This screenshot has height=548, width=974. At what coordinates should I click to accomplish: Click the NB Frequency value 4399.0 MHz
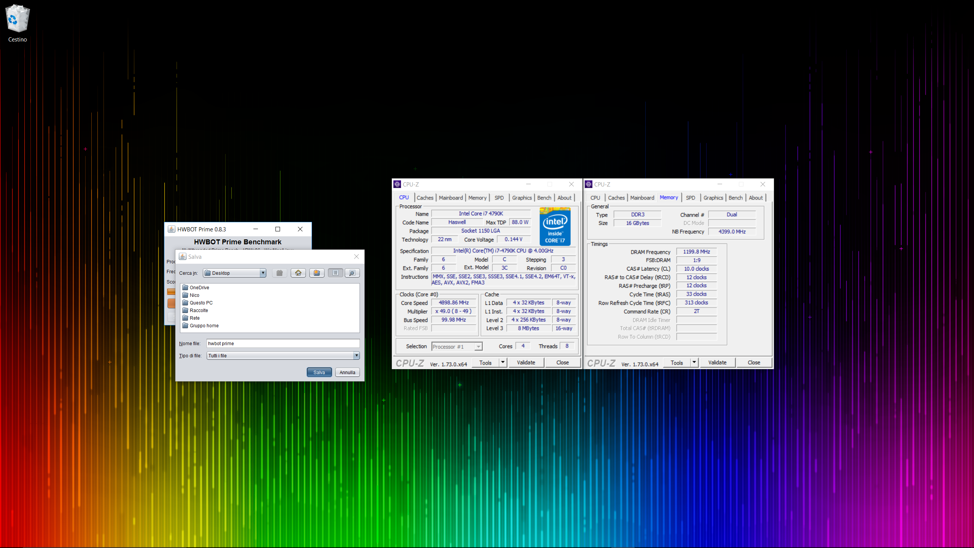(x=732, y=231)
